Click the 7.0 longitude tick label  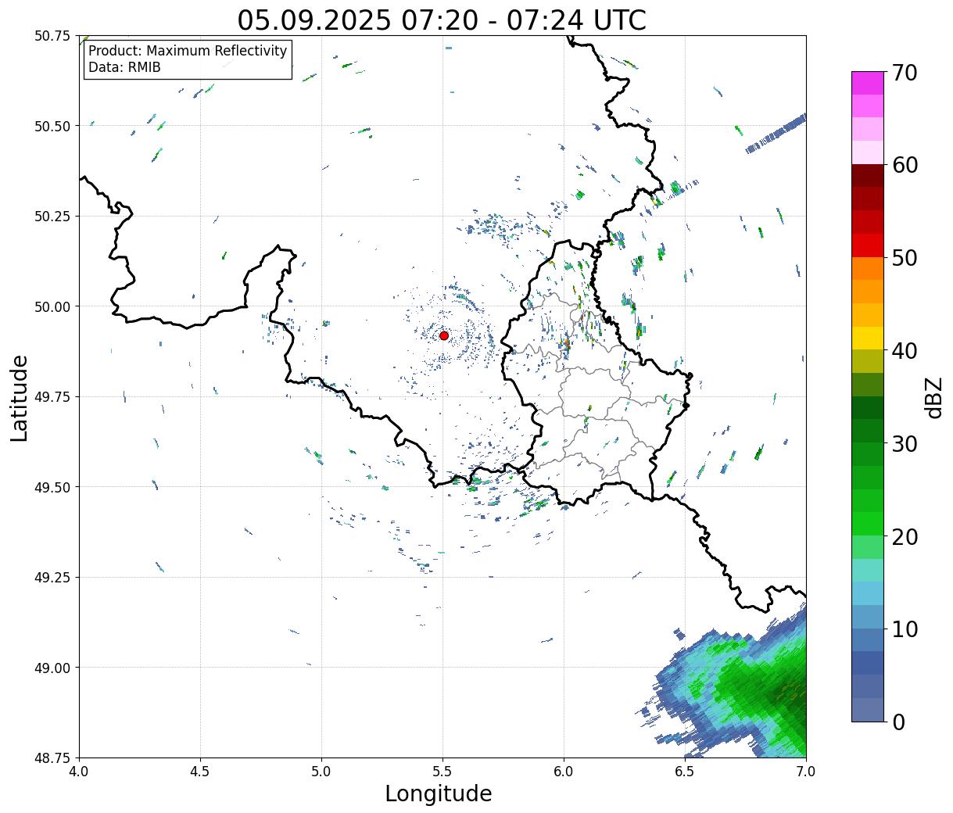coord(806,771)
